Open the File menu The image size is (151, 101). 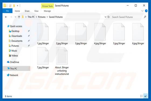tap(8, 11)
